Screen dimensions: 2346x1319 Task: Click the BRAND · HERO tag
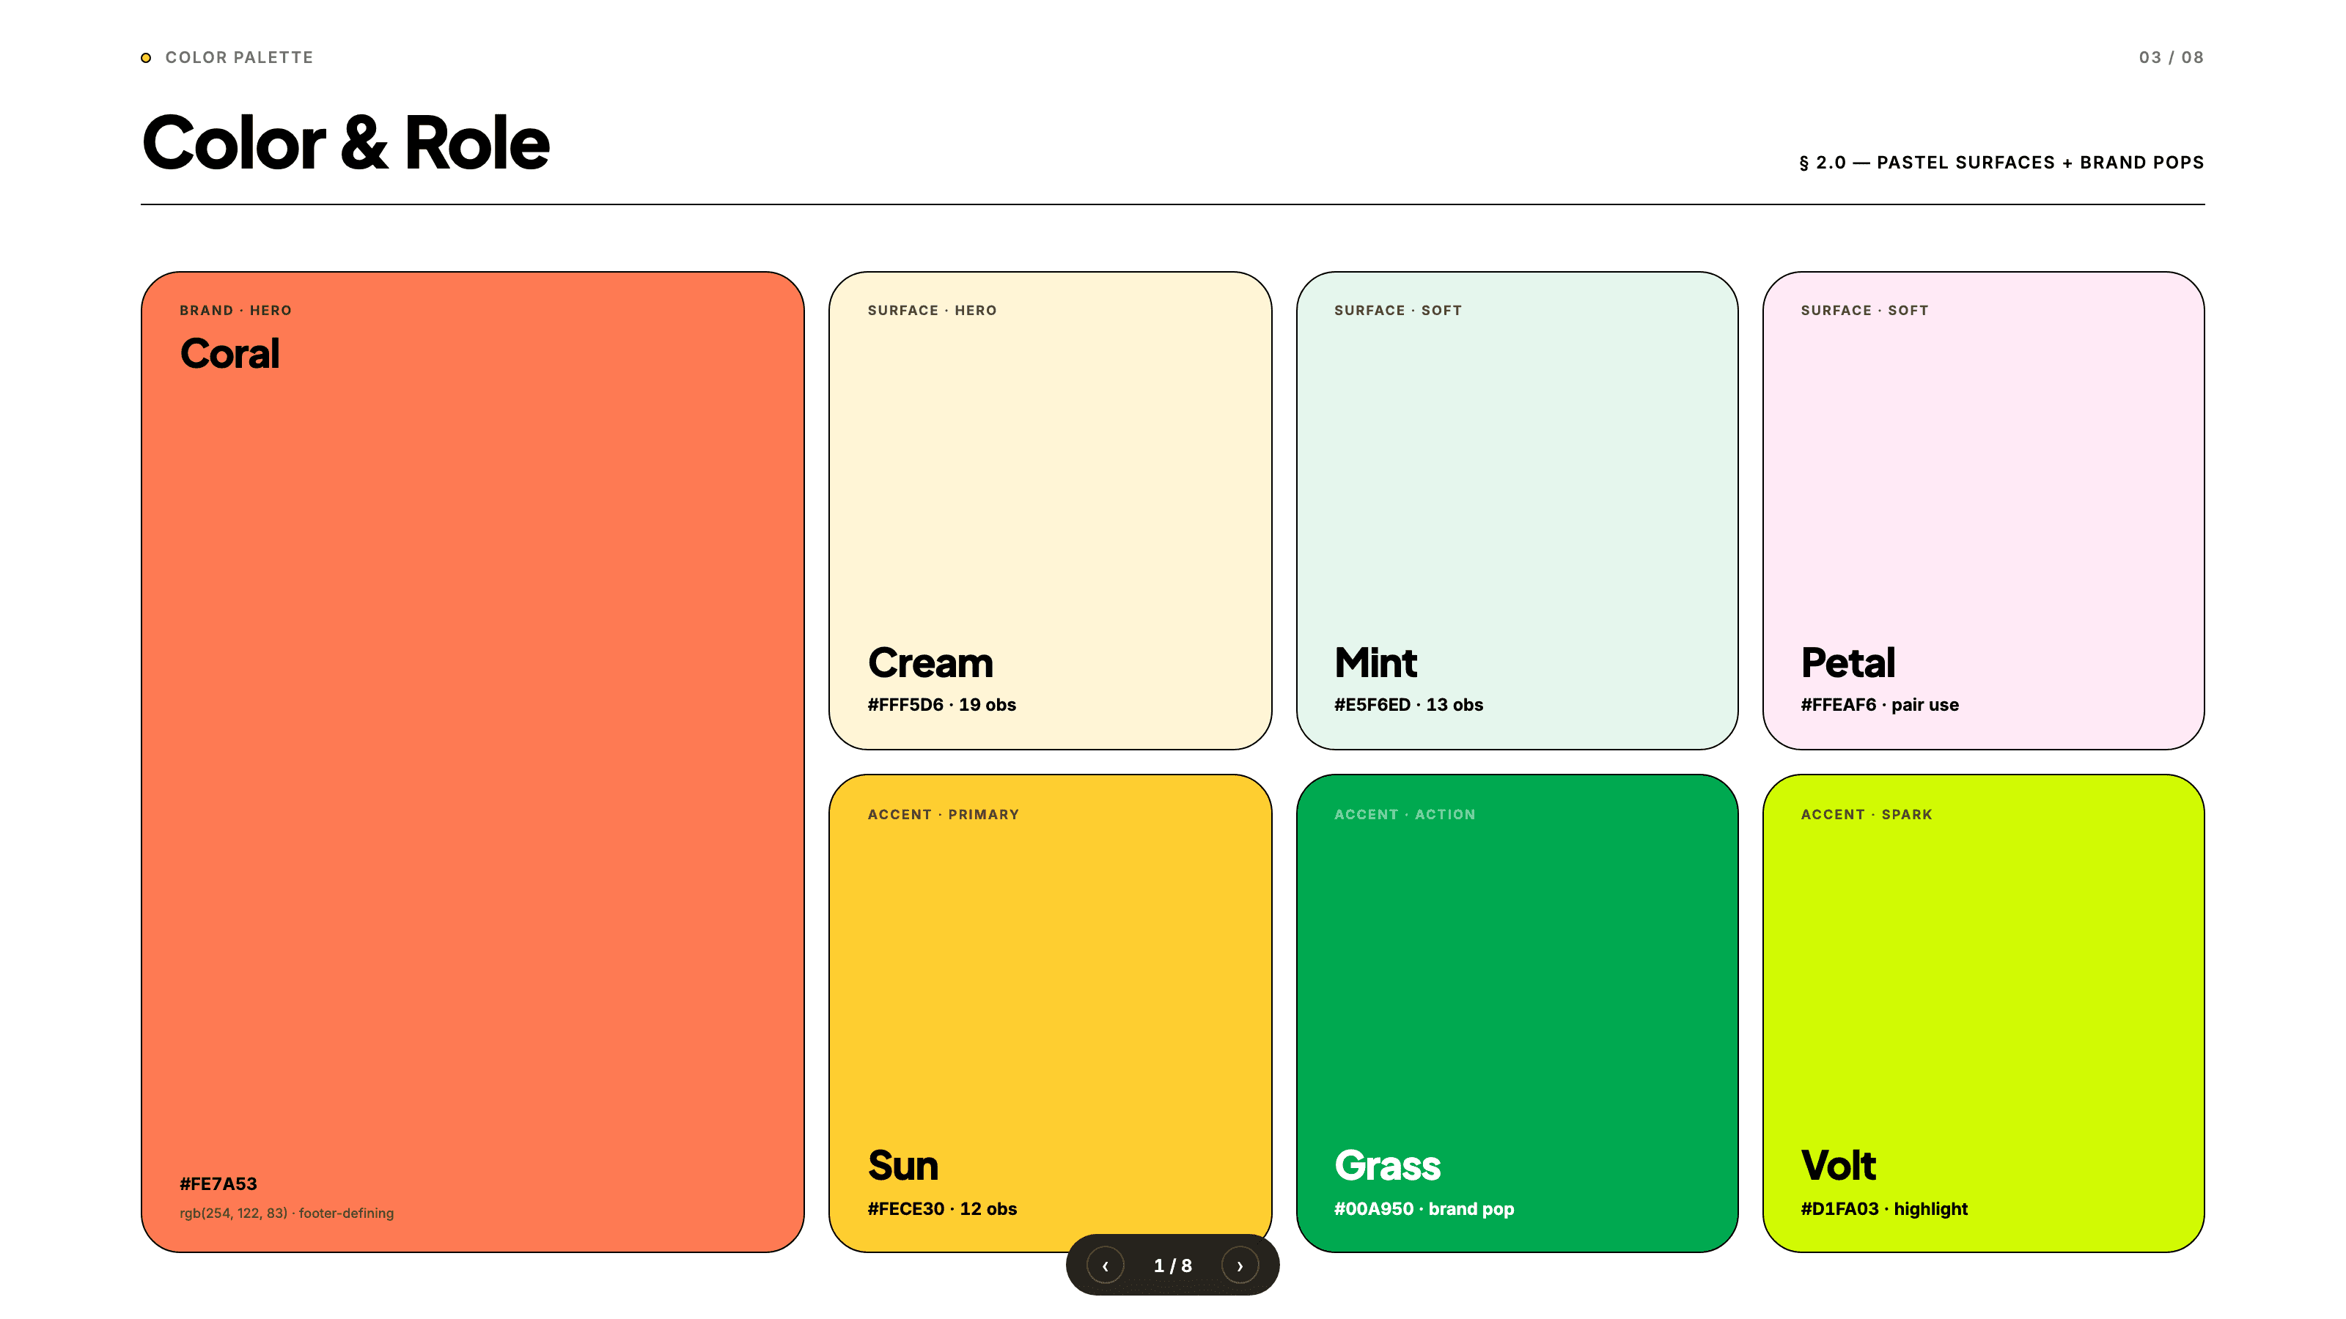click(236, 311)
